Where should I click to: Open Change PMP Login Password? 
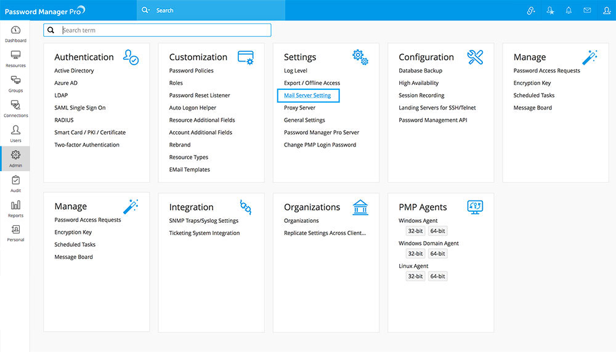point(320,145)
